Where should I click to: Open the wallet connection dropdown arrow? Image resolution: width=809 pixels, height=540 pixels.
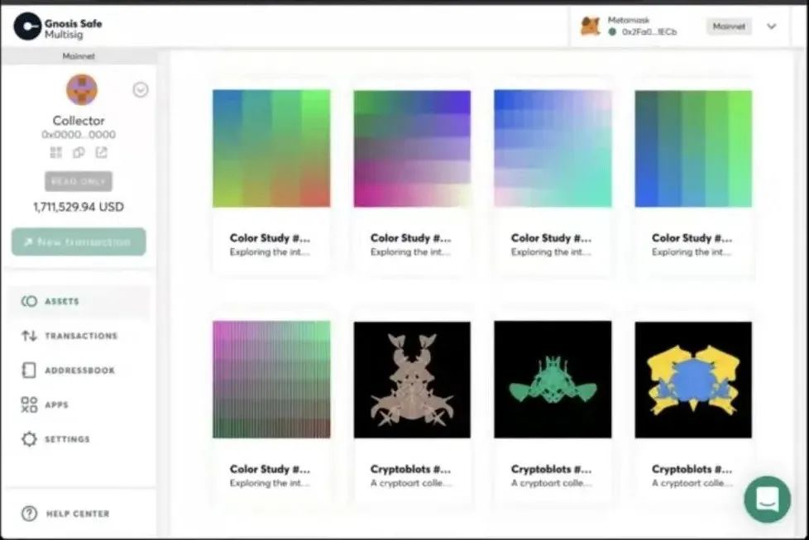pyautogui.click(x=772, y=26)
